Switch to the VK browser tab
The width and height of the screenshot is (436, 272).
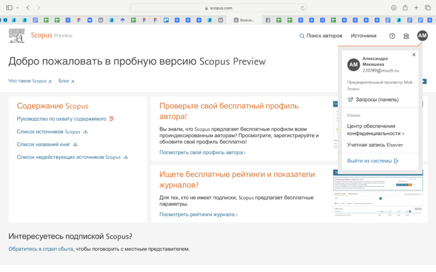coord(90,20)
